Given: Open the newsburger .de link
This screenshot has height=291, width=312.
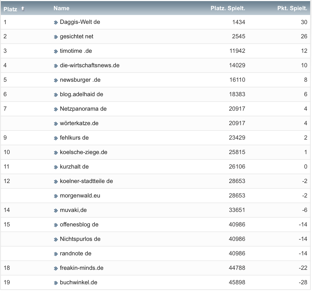Looking at the screenshot, I should click(x=80, y=80).
